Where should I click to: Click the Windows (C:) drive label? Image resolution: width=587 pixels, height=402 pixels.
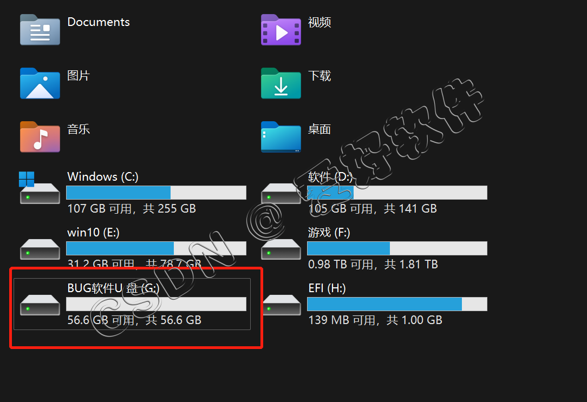point(103,176)
